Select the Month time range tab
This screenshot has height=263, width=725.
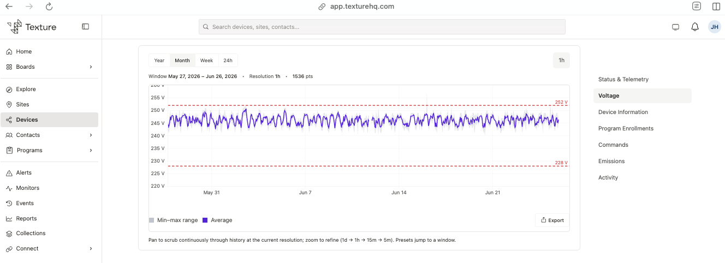point(182,61)
